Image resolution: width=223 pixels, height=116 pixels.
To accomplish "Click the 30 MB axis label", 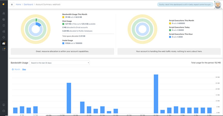I will click(217, 77).
